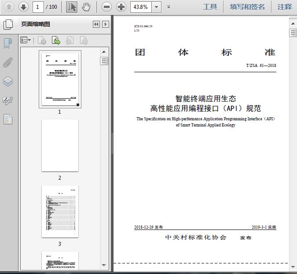
Task: Open the Signatures panel in sidebar
Action: 8,100
